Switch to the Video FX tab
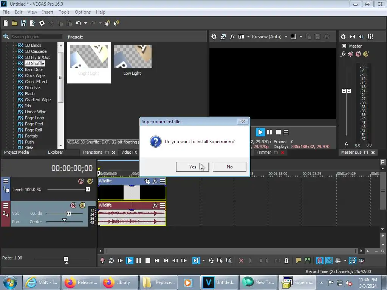387x290 pixels. (129, 153)
